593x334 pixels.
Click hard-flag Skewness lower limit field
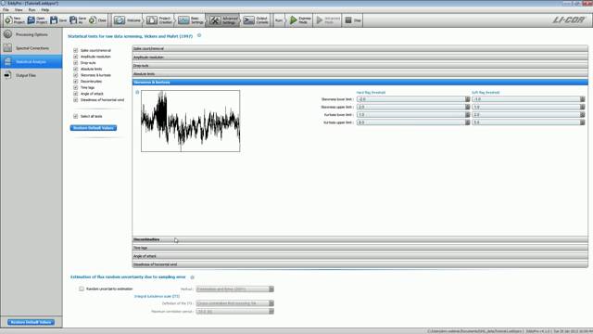click(413, 99)
